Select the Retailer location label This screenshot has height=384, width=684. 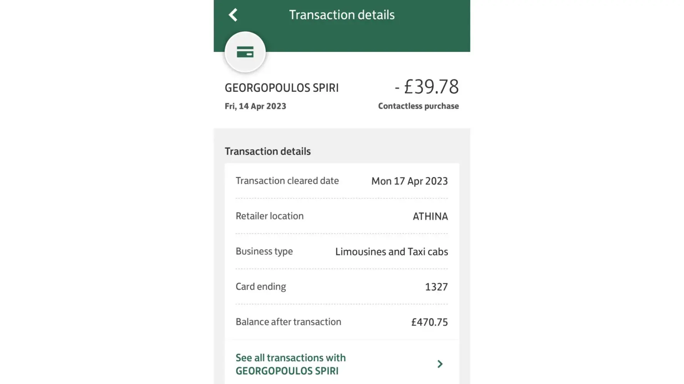coord(270,216)
